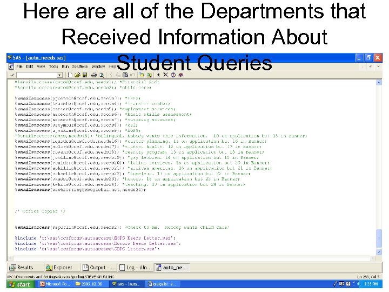Click the Copy toolbar icon
This screenshot has height=292, width=389.
point(118,75)
